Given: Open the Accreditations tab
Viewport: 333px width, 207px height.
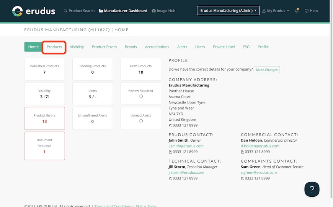Looking at the screenshot, I should click(157, 47).
